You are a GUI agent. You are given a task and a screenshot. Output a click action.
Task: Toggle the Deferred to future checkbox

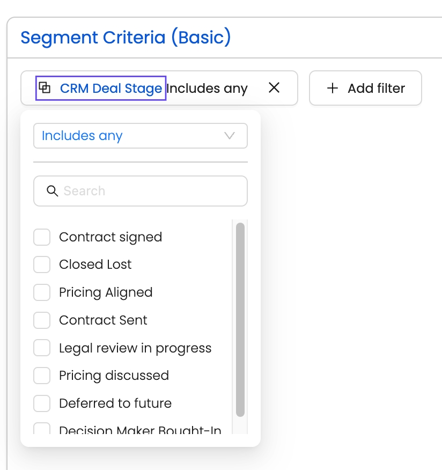tap(42, 403)
